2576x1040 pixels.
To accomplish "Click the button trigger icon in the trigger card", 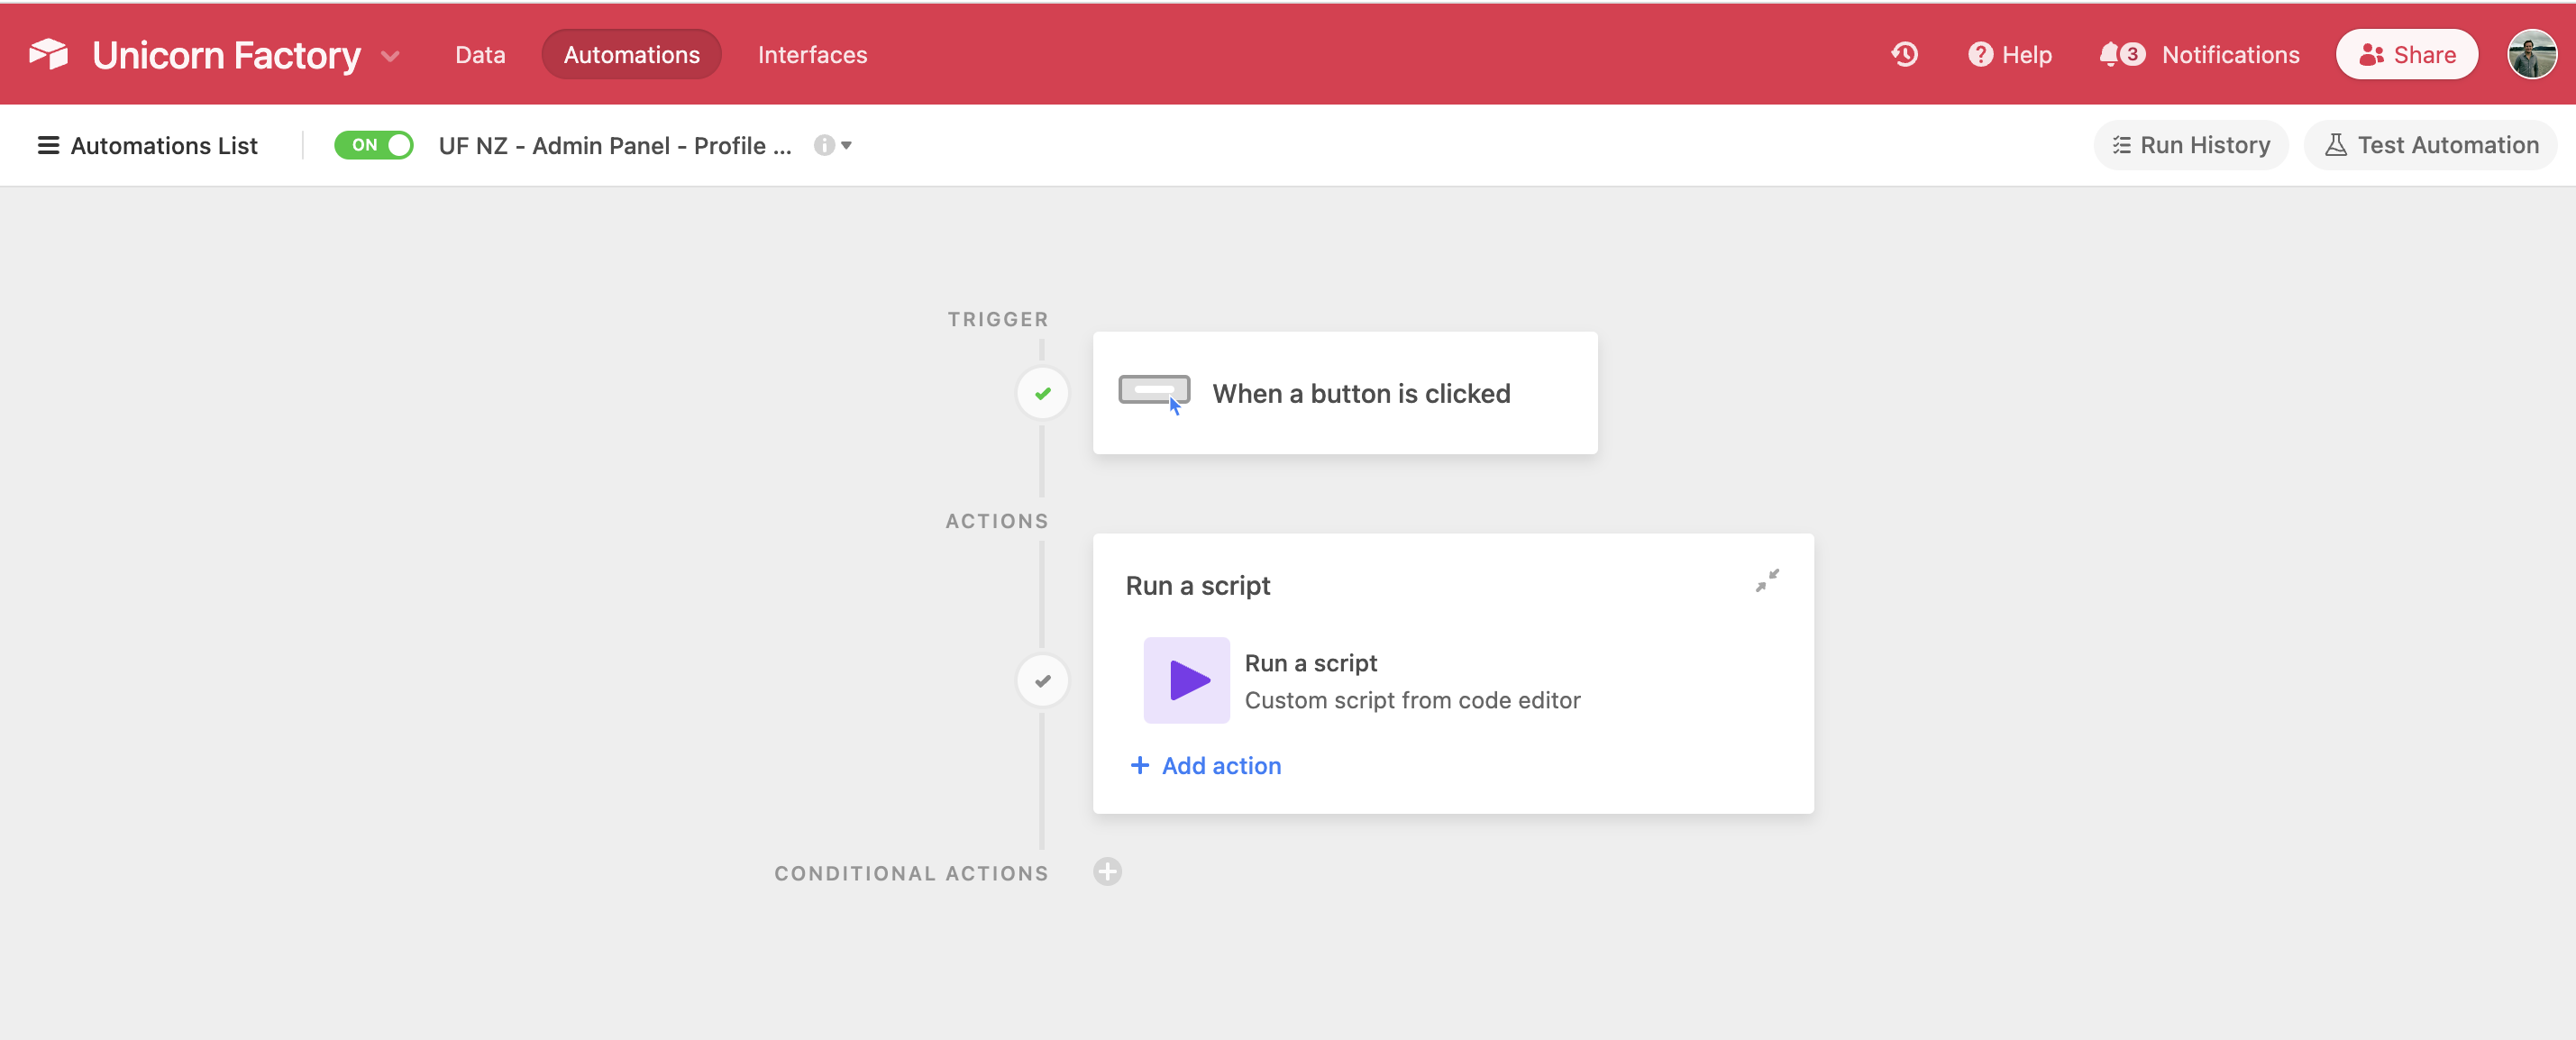I will (x=1155, y=392).
